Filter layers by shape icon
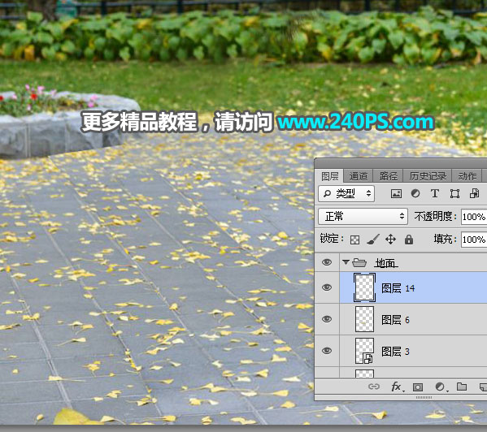Viewport: 487px width, 432px height. (x=454, y=194)
